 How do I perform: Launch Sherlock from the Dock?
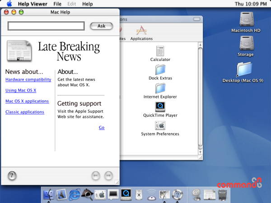point(88,194)
